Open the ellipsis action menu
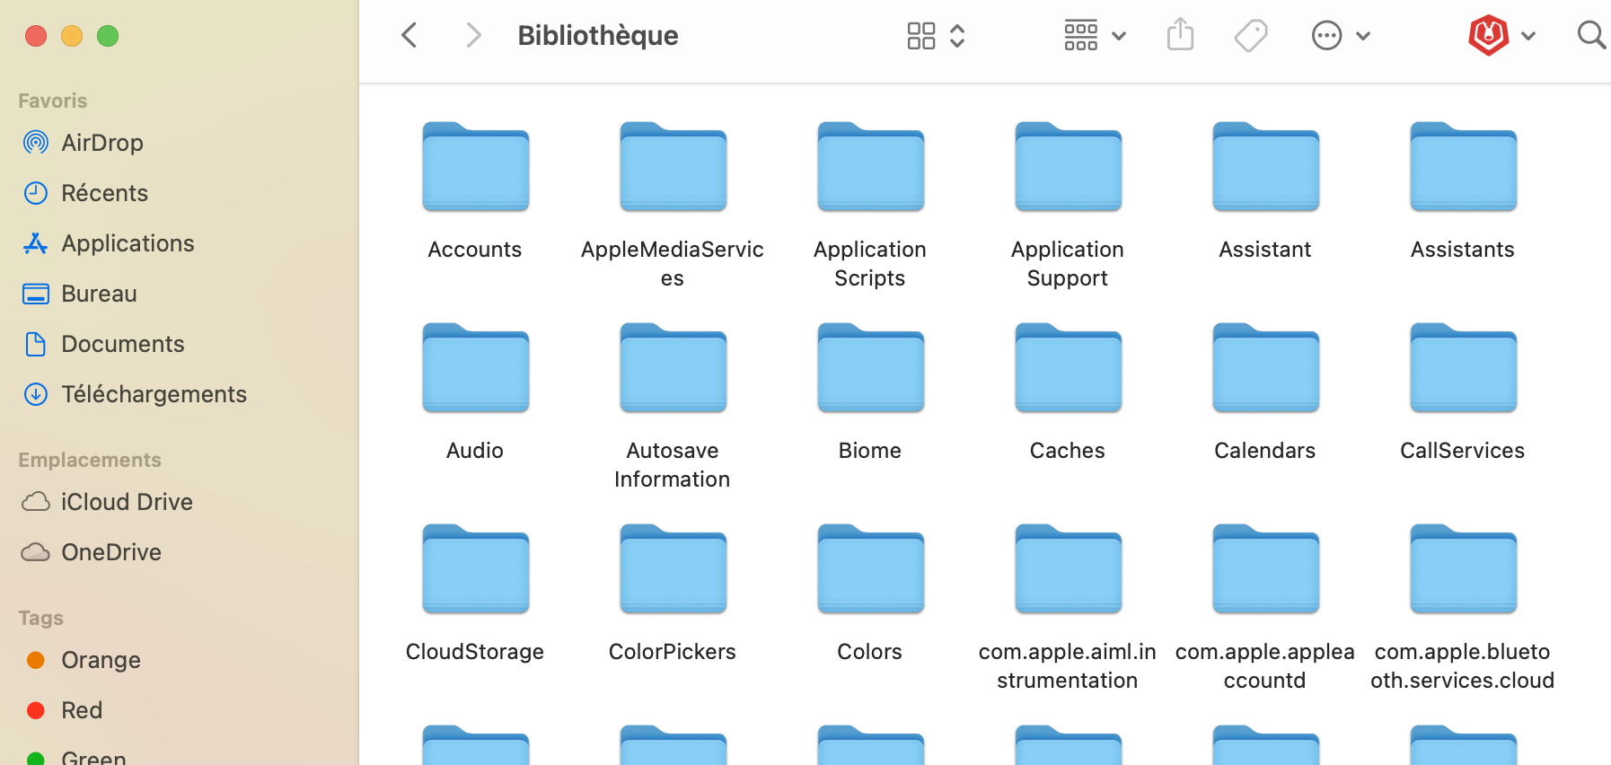Image resolution: width=1611 pixels, height=765 pixels. [1340, 36]
